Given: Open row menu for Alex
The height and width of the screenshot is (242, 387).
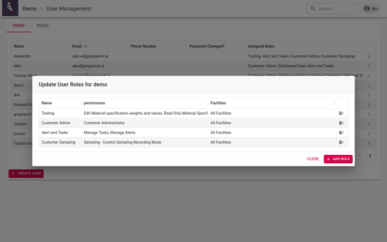Looking at the screenshot, I should coord(369,66).
